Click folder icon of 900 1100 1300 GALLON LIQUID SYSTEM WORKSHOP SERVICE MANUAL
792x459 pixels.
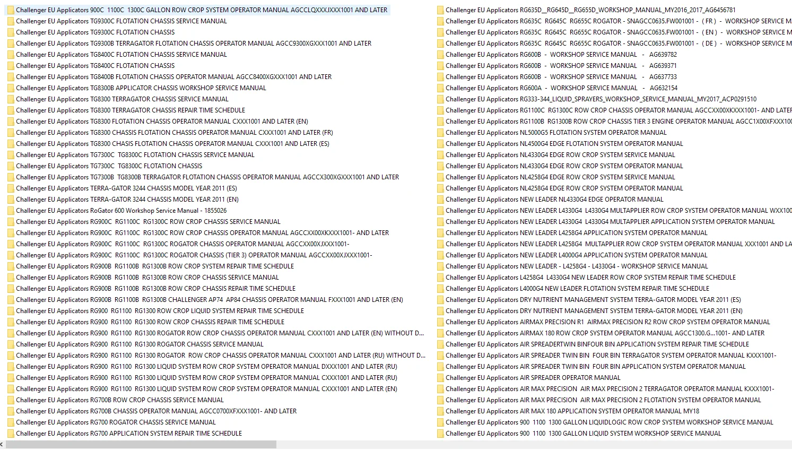point(440,434)
